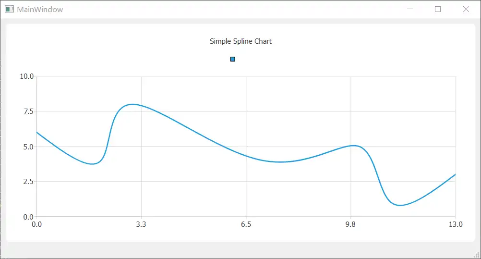
Task: Click the 3.3 horizontal axis label
Action: [141, 224]
